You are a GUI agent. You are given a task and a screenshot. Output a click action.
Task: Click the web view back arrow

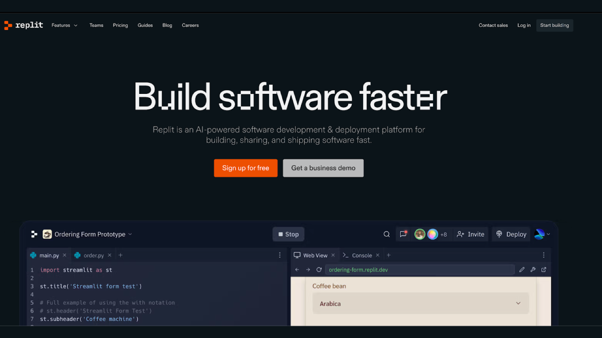pyautogui.click(x=297, y=270)
